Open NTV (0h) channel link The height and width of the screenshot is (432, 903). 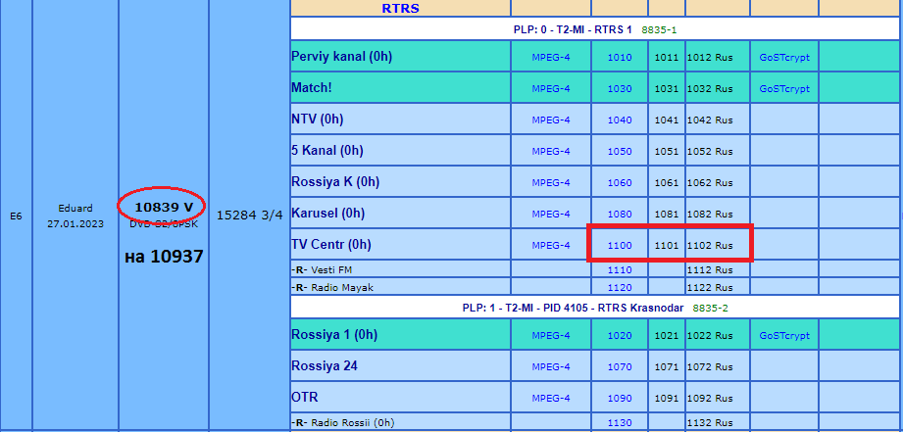(x=318, y=120)
